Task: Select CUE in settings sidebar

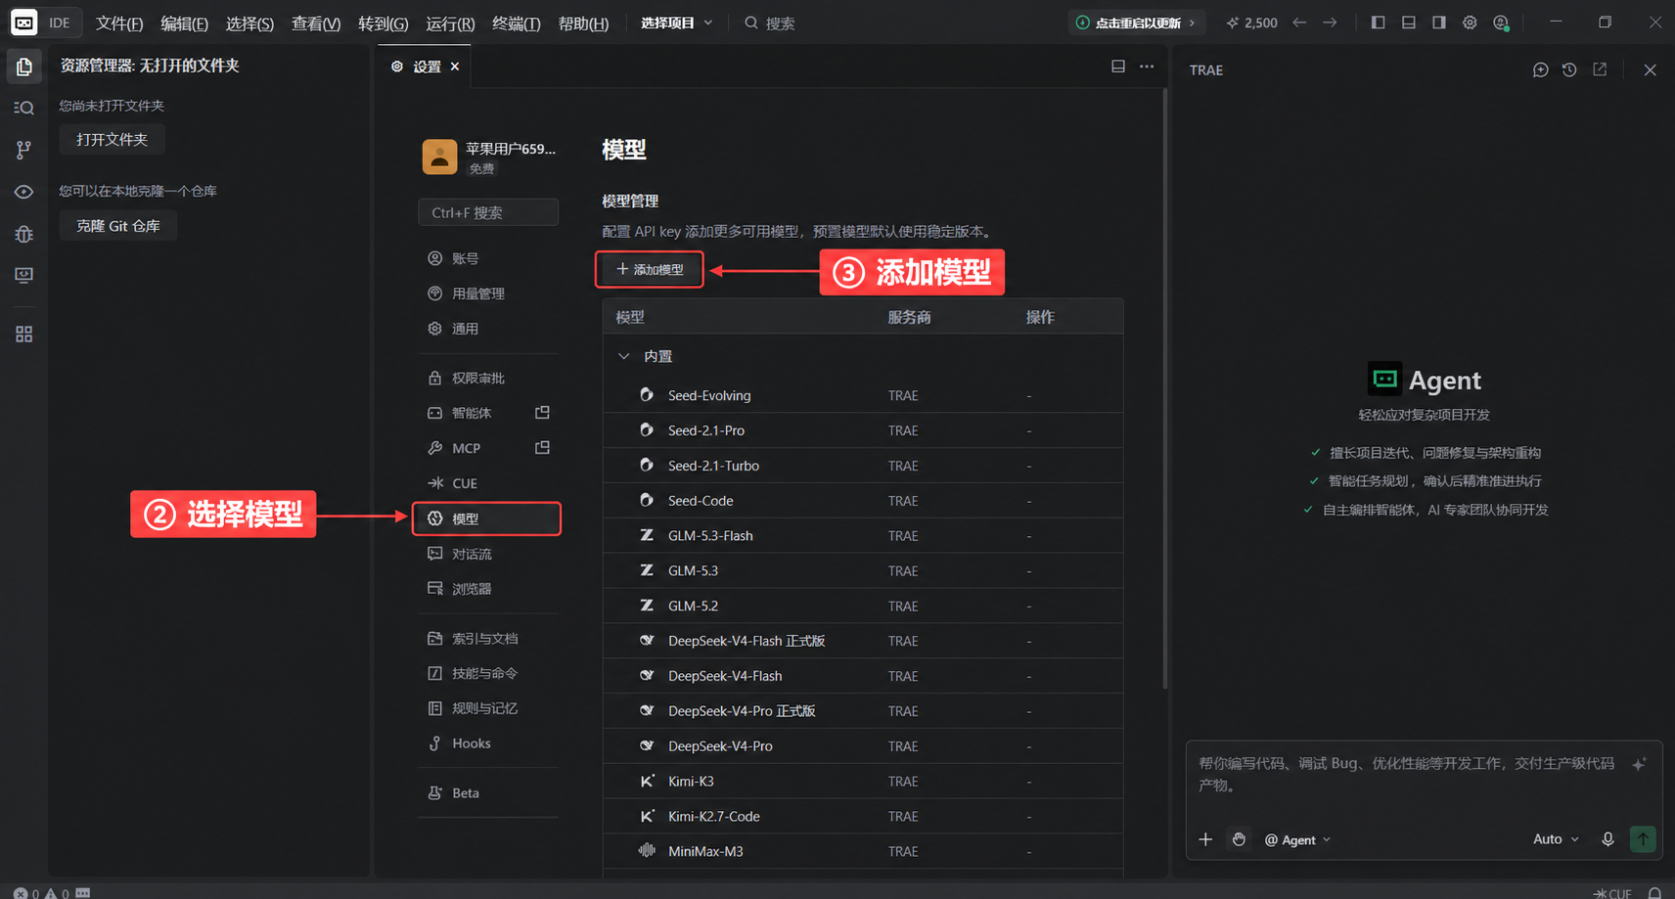Action: [486, 483]
